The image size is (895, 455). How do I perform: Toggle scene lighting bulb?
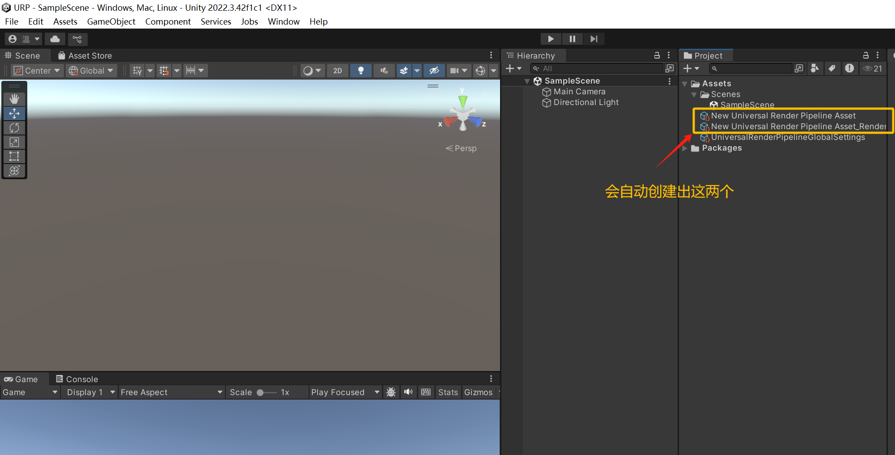[361, 71]
